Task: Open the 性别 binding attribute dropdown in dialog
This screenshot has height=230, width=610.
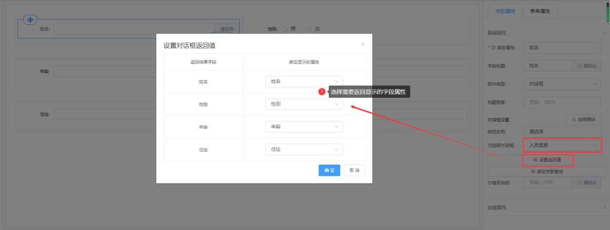Action: tap(304, 104)
